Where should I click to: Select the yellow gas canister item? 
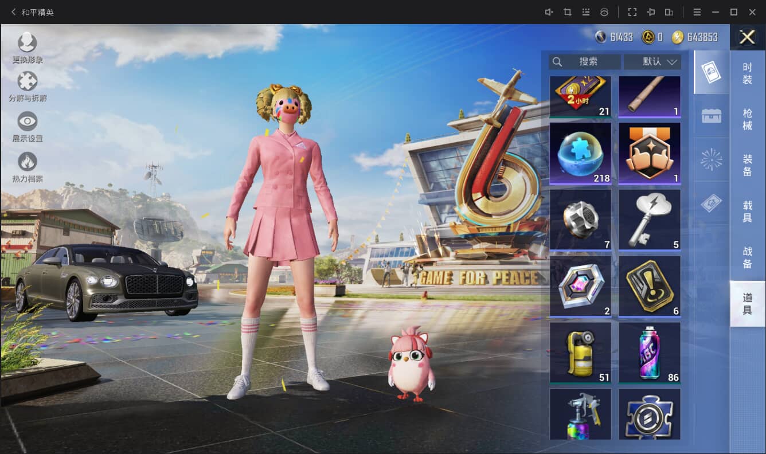(580, 353)
